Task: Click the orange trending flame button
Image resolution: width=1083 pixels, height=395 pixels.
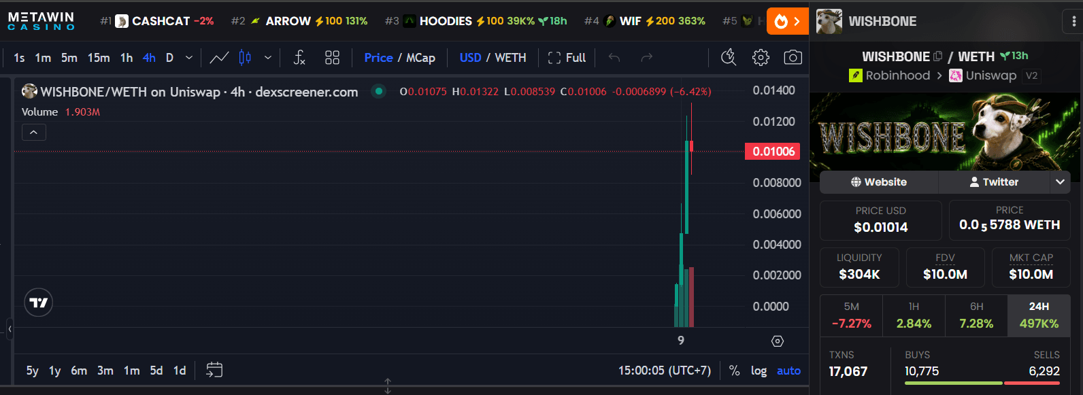Action: click(x=787, y=21)
